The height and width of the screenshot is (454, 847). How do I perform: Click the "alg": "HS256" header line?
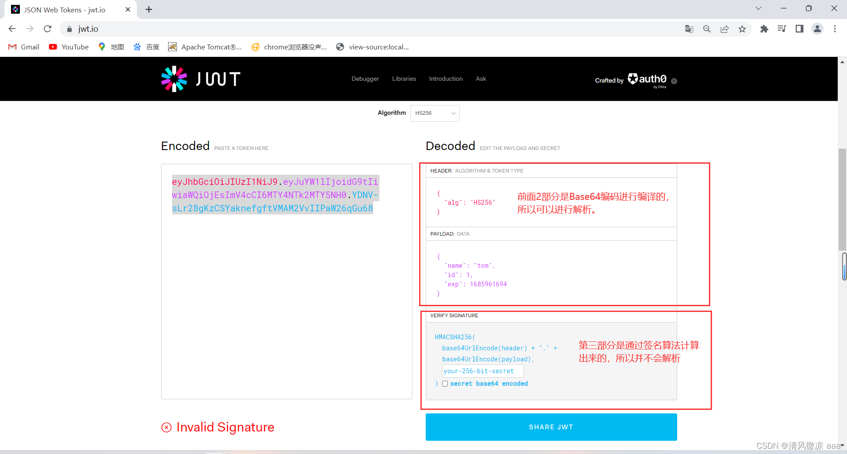click(x=470, y=203)
